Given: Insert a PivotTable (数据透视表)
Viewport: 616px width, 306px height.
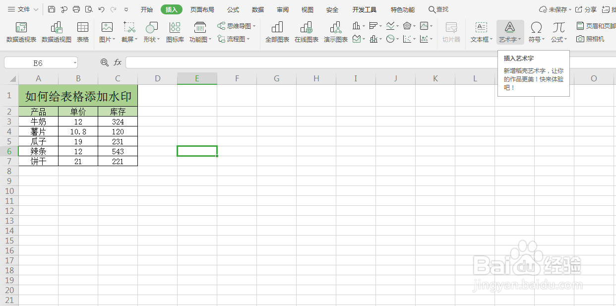Looking at the screenshot, I should (x=21, y=32).
